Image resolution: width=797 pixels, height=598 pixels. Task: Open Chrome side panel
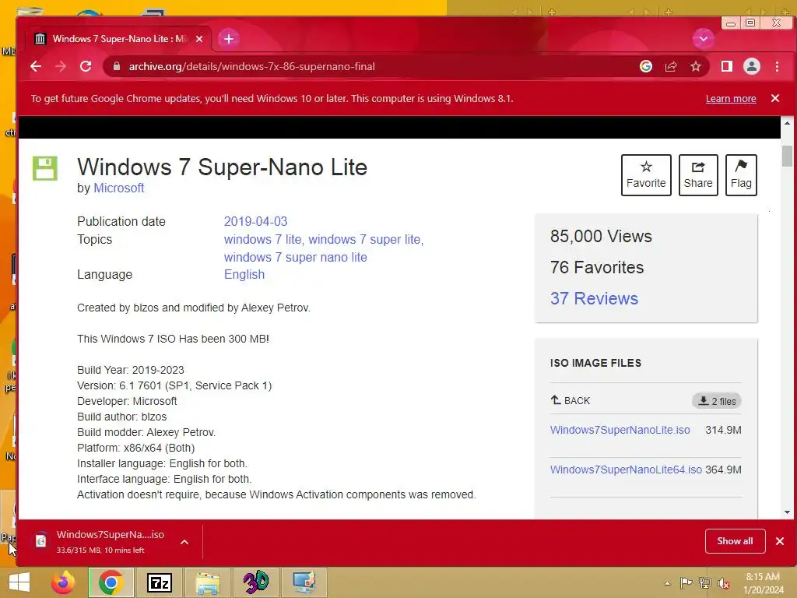(x=727, y=66)
